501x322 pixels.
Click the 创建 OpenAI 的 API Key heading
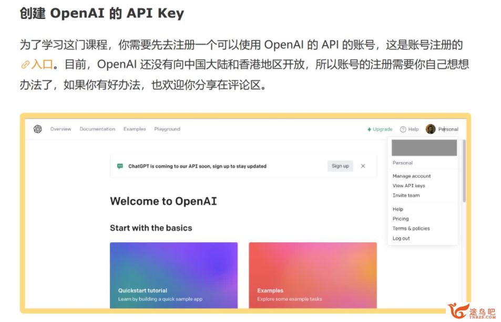102,14
